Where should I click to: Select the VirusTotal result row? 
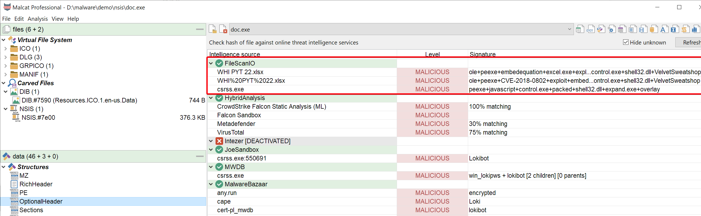[x=454, y=132]
